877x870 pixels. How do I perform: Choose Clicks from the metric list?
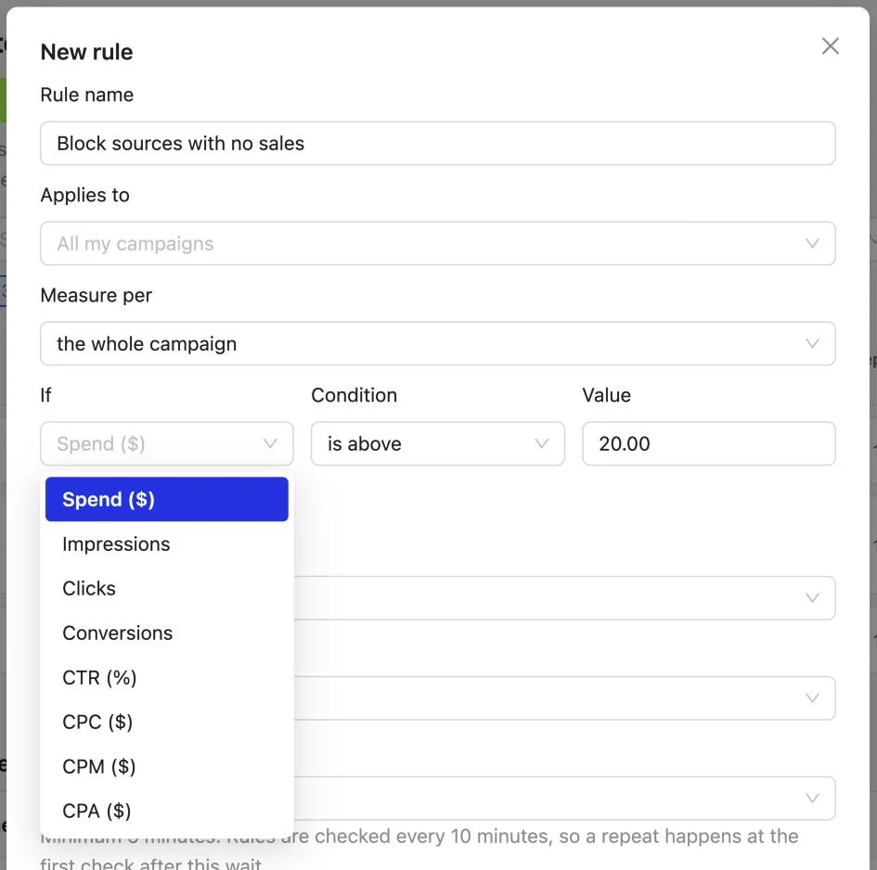pyautogui.click(x=167, y=588)
